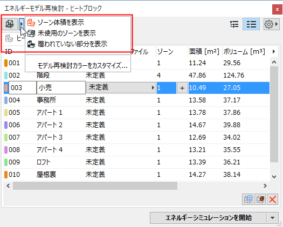Click the horizontal scrollbar thumb

point(95,185)
